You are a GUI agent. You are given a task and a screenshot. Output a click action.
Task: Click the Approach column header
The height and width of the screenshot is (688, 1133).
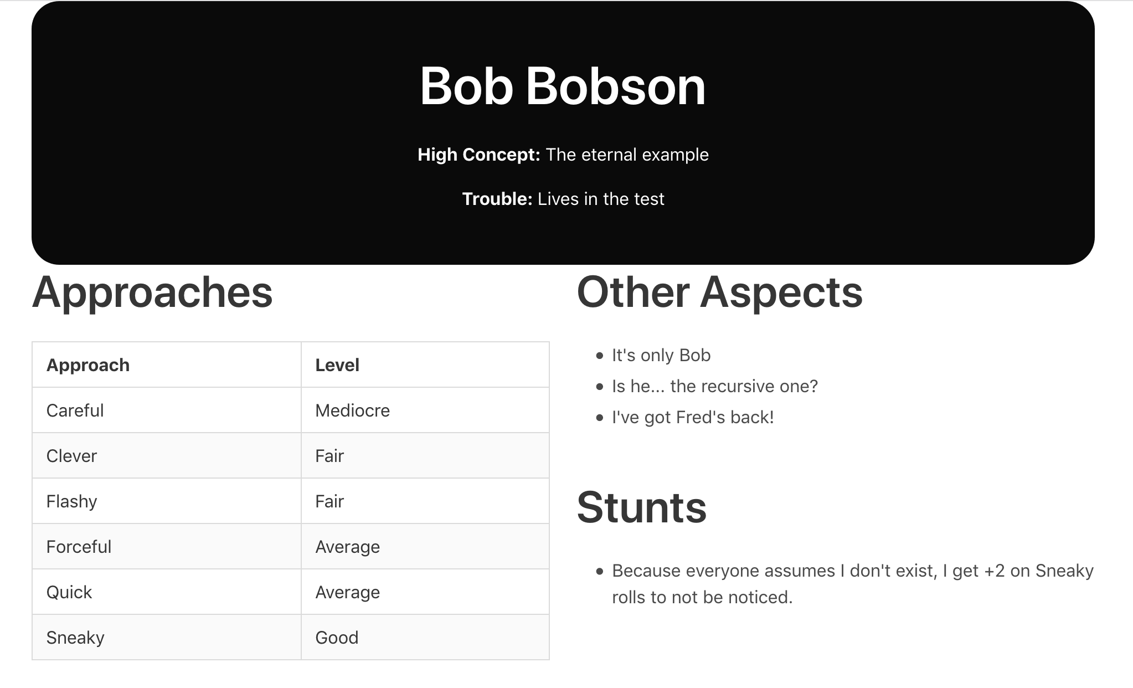pyautogui.click(x=88, y=365)
